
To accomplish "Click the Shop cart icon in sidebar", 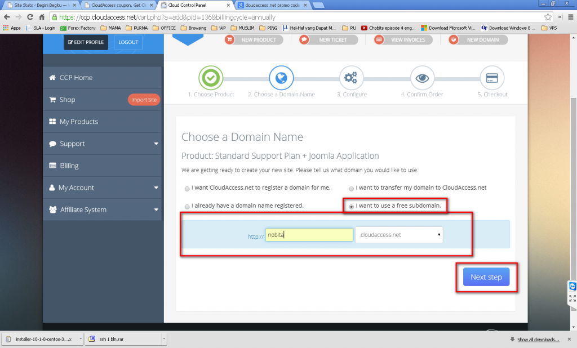I will [52, 100].
